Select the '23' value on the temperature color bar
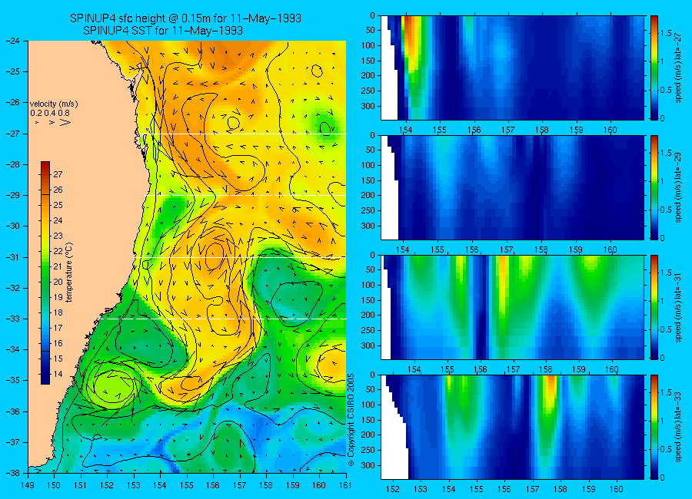Image resolution: width=692 pixels, height=499 pixels. (58, 236)
